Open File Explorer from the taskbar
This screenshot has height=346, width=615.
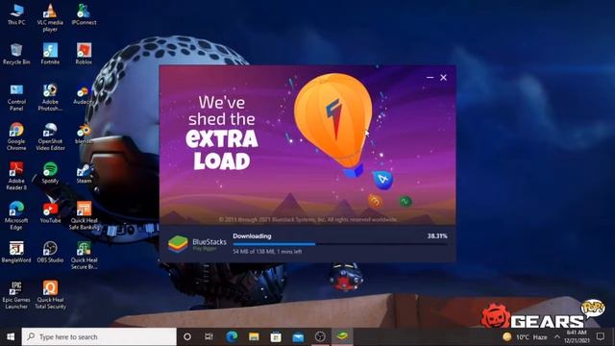point(254,336)
